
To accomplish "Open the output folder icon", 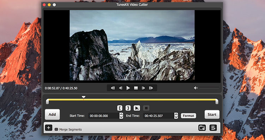I will point(202,128).
